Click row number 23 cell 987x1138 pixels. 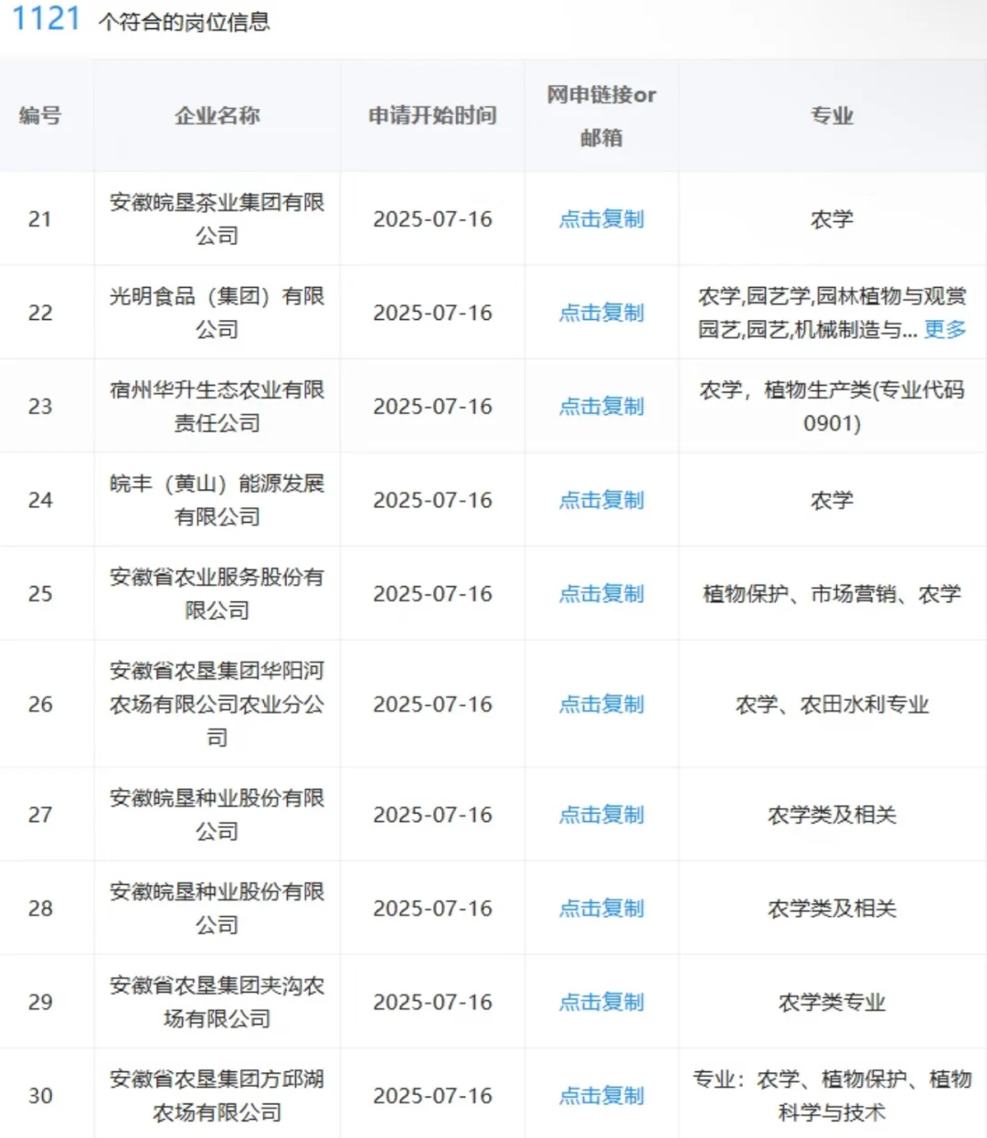click(x=40, y=407)
